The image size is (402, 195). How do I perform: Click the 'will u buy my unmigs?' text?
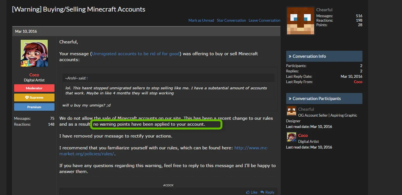(87, 105)
